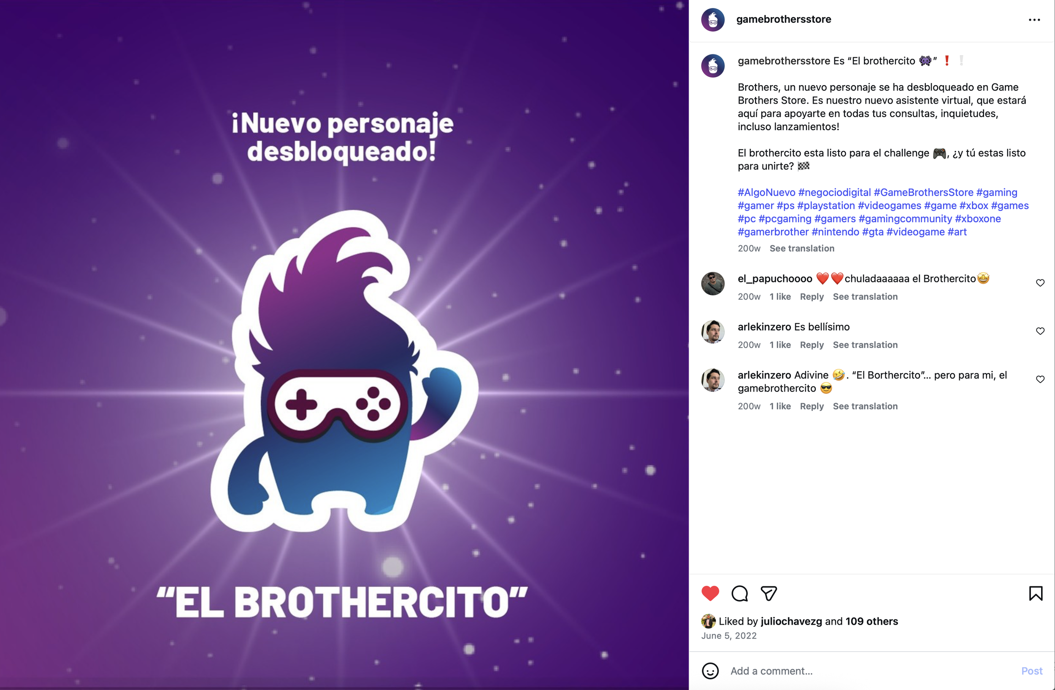This screenshot has height=690, width=1055.
Task: Reply to el_papuchoooo's comment
Action: pyautogui.click(x=812, y=297)
